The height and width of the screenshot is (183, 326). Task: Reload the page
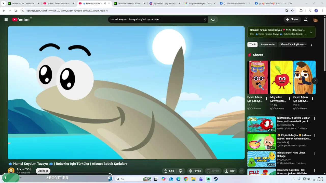(16, 11)
